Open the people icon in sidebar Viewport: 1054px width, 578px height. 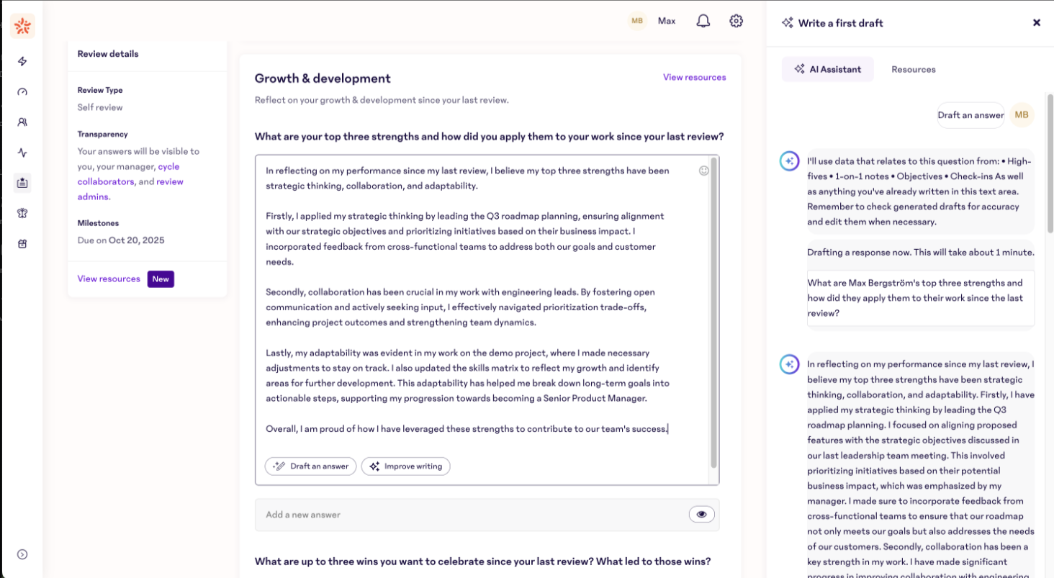(22, 122)
